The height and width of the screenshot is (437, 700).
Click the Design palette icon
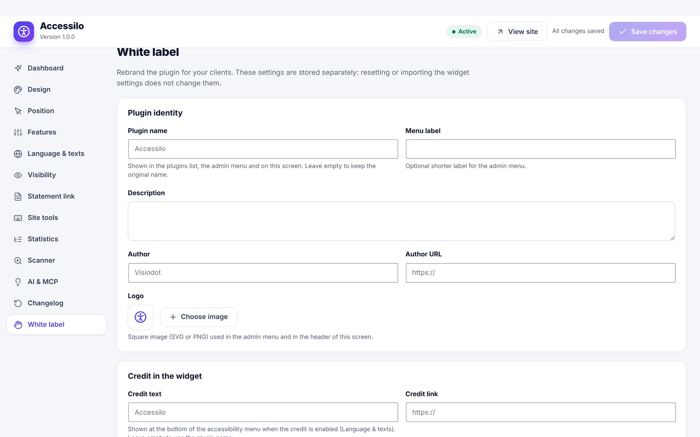click(18, 89)
